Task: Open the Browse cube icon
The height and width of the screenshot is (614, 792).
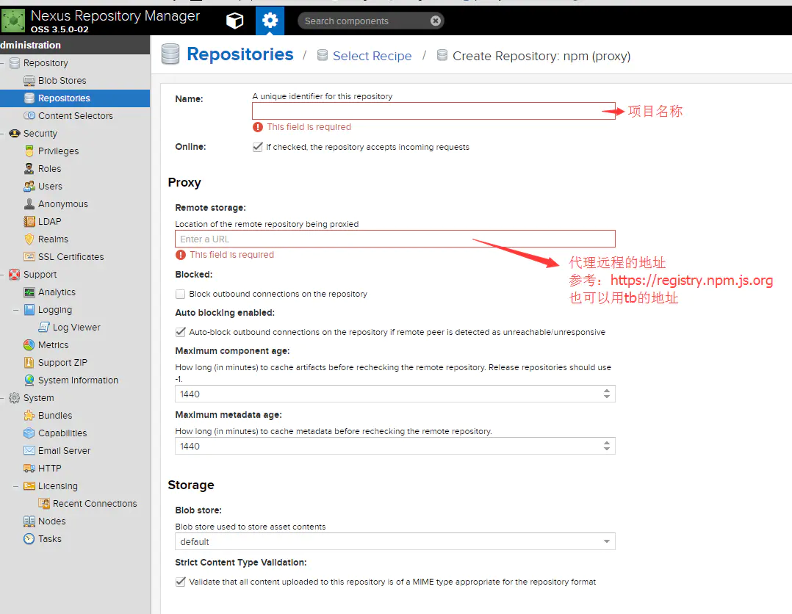Action: click(234, 21)
